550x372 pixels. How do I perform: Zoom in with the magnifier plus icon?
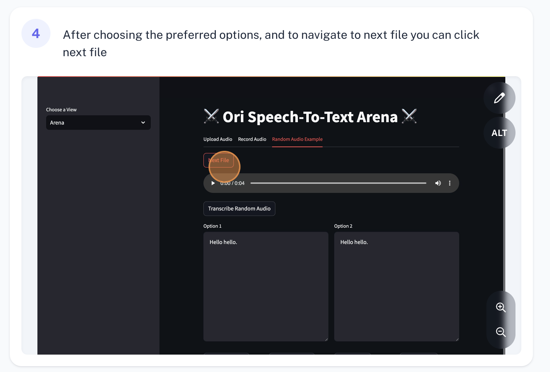(501, 307)
